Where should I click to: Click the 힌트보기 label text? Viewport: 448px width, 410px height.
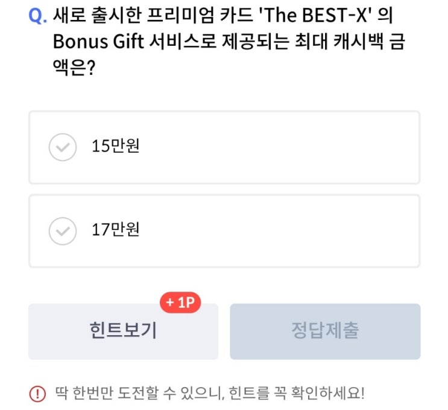(x=123, y=332)
